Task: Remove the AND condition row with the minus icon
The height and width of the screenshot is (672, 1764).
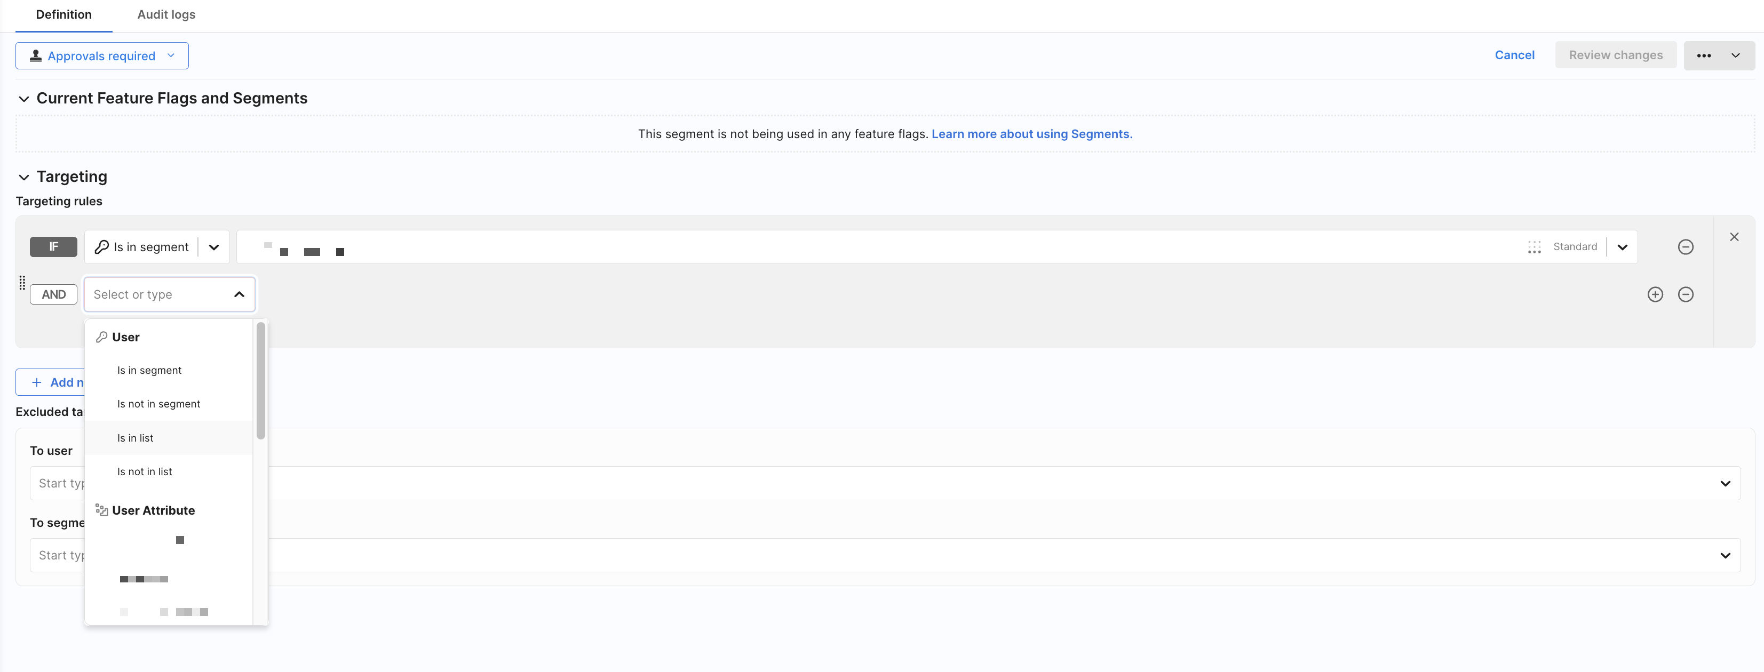Action: (1685, 294)
